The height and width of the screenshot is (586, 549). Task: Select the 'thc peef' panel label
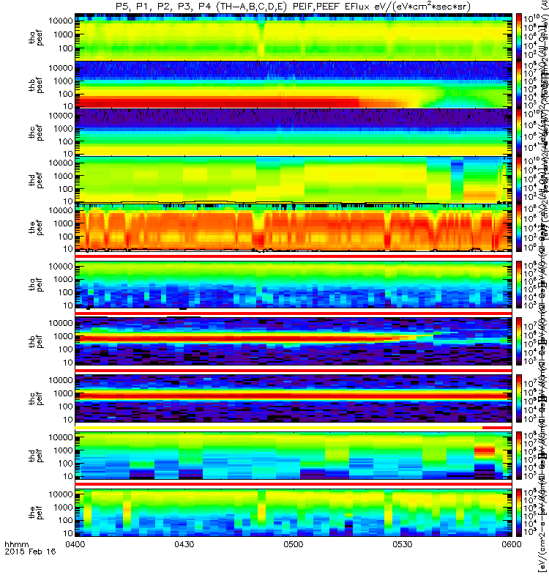tap(36, 133)
